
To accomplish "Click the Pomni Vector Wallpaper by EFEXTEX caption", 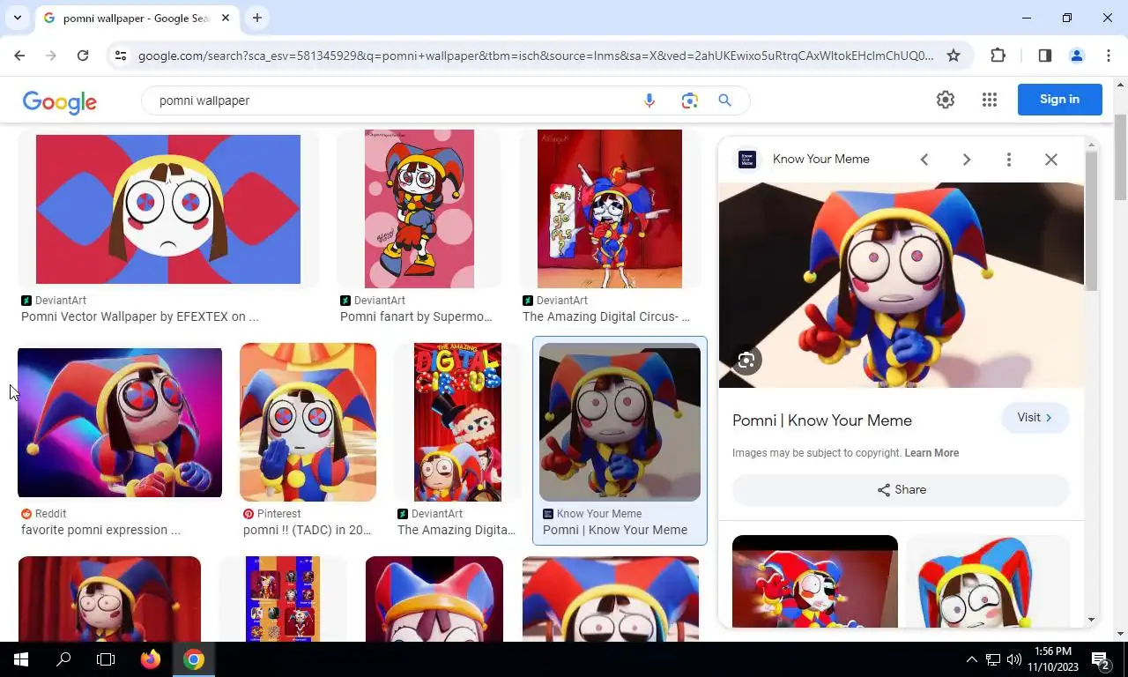I will tap(140, 316).
